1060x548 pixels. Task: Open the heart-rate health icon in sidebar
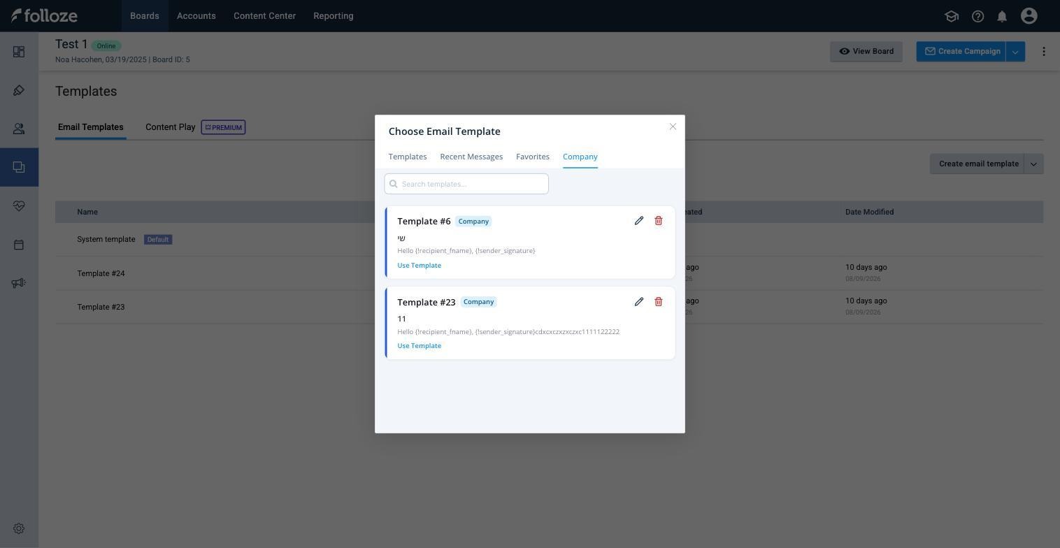(x=19, y=206)
